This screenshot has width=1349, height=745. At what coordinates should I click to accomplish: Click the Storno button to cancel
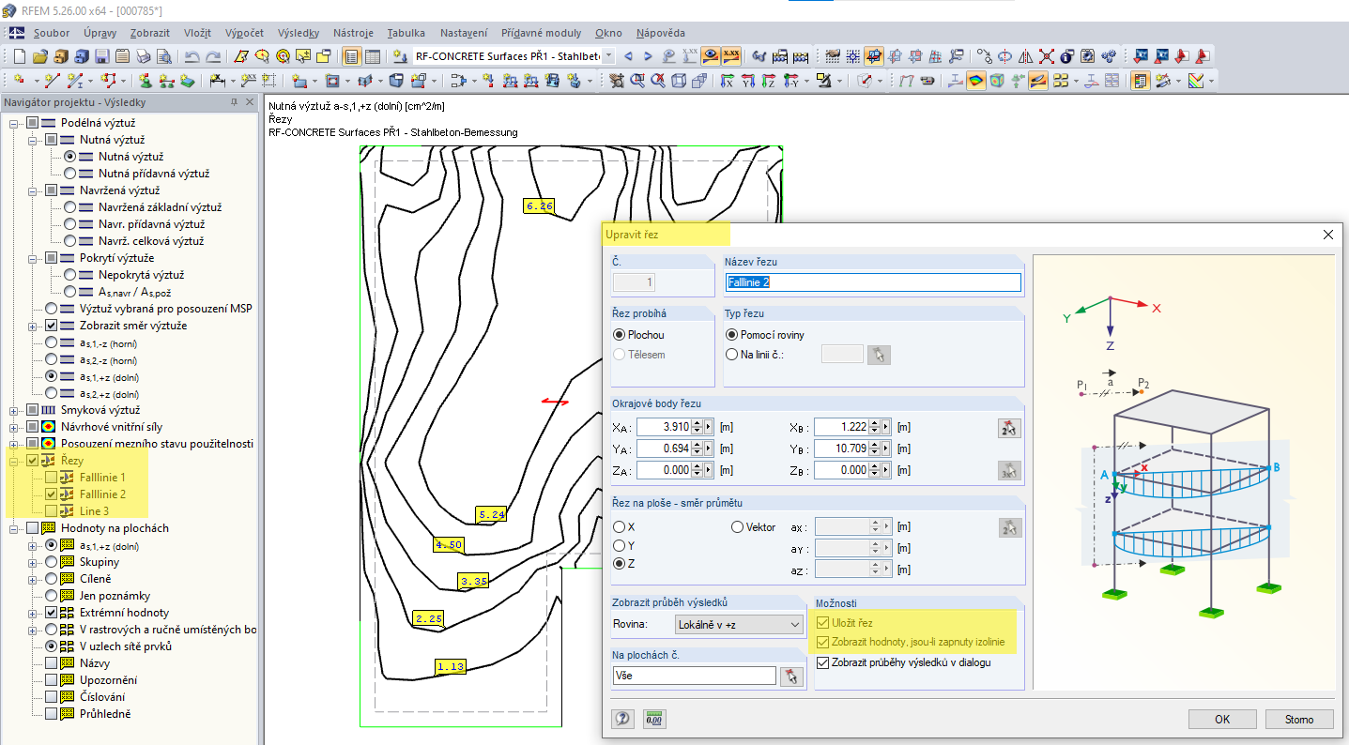coord(1299,719)
